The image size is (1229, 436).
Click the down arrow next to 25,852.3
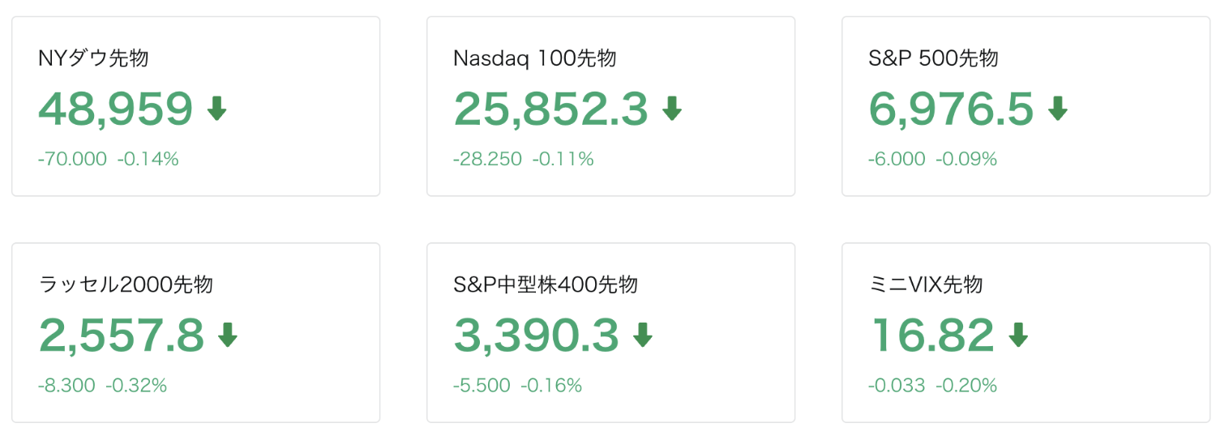pos(672,108)
